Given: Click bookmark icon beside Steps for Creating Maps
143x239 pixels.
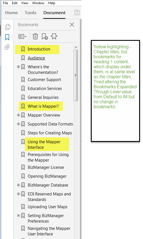Looking at the screenshot, I should (23, 133).
